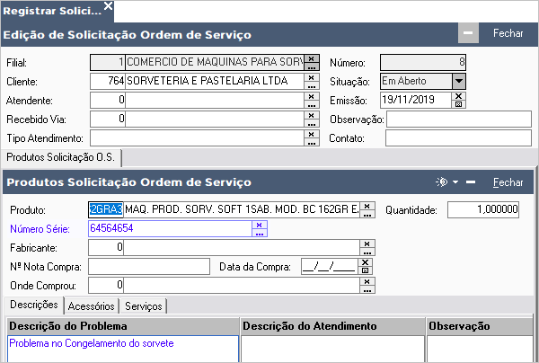The height and width of the screenshot is (363, 539).
Task: Clear the Cliente field with its X button
Action: pyautogui.click(x=312, y=77)
